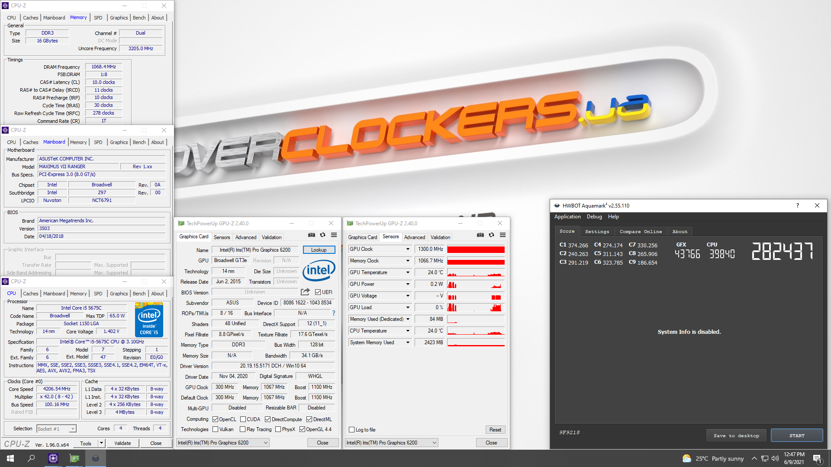Click the Lookup button in GPU-Z
831x467 pixels.
(319, 250)
